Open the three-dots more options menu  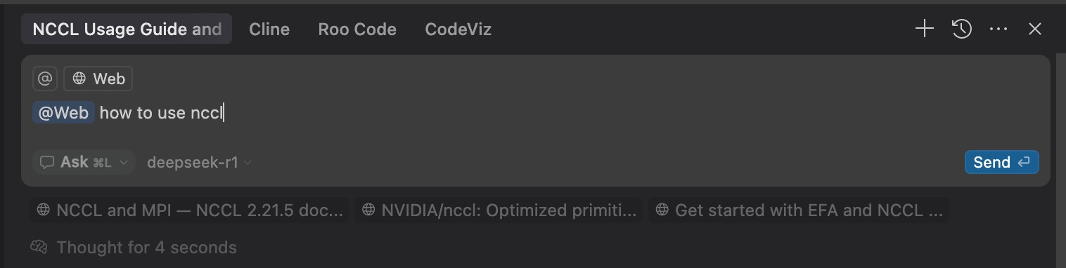click(998, 29)
